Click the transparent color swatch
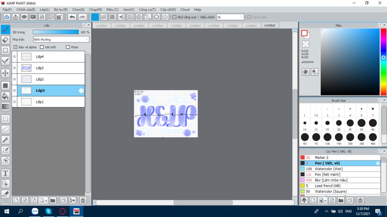 [305, 44]
